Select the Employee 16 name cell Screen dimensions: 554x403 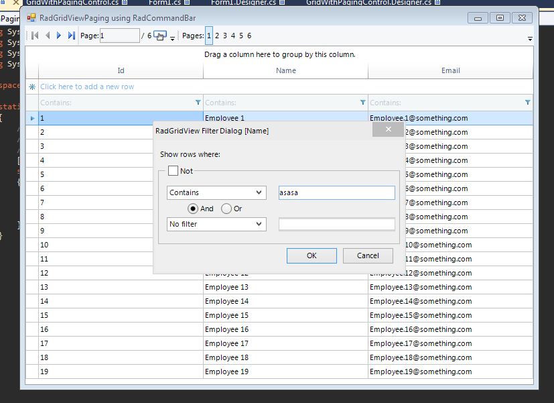click(285, 329)
